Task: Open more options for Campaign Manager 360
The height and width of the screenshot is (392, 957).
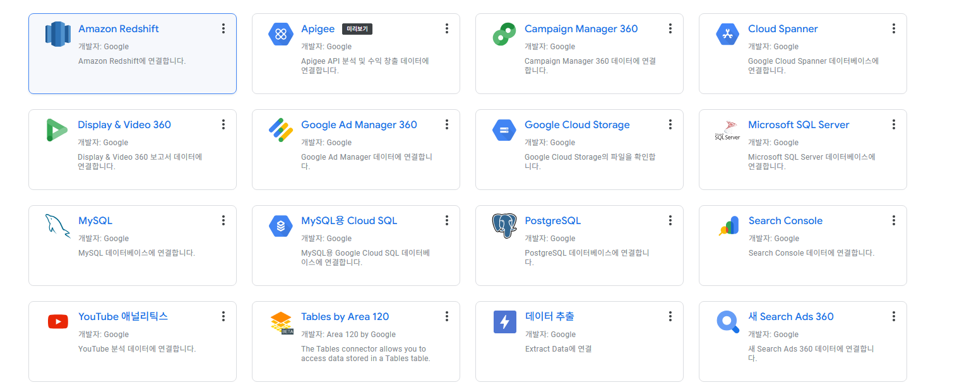Action: pos(670,28)
